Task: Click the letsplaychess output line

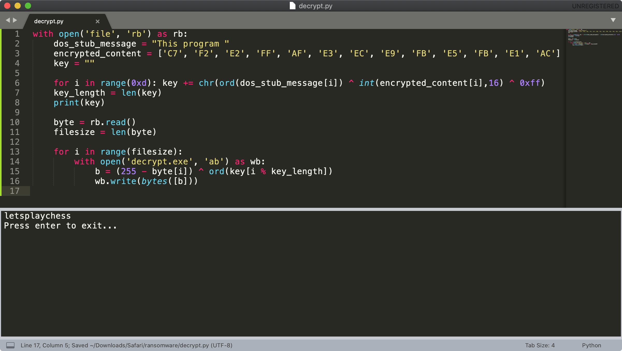Action: (38, 216)
